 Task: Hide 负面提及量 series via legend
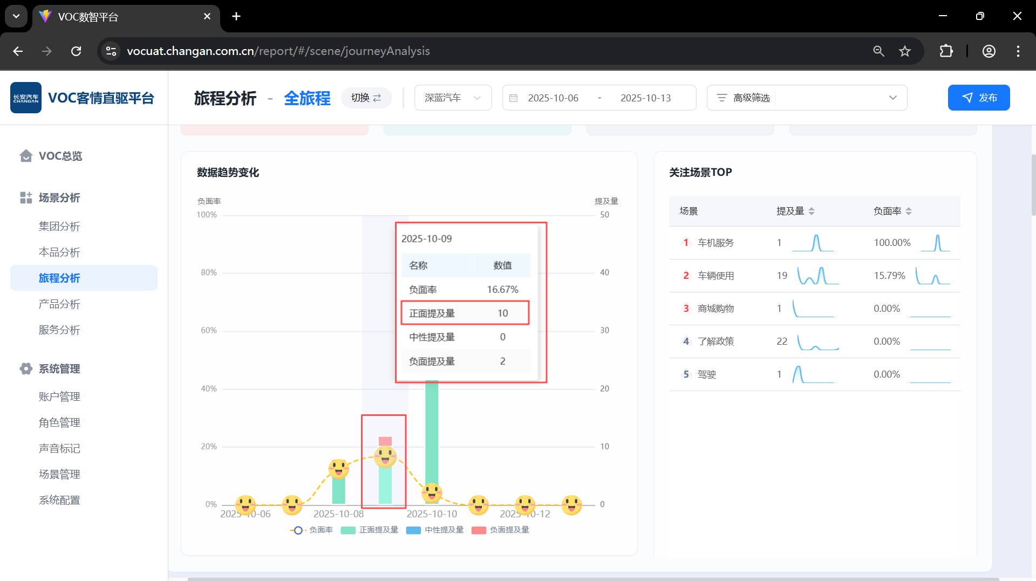click(x=500, y=530)
